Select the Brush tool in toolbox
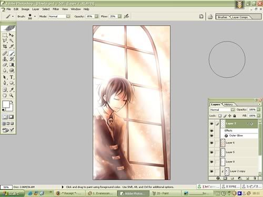The width and height of the screenshot is (263, 197). (12, 54)
